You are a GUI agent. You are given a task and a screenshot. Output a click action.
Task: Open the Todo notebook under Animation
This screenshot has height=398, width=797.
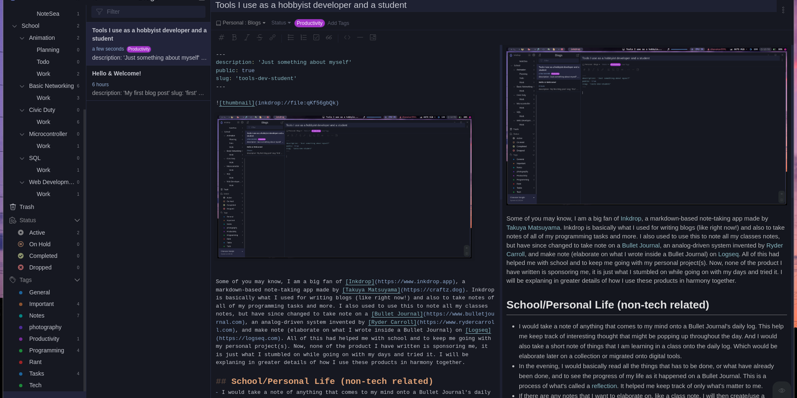pyautogui.click(x=43, y=62)
